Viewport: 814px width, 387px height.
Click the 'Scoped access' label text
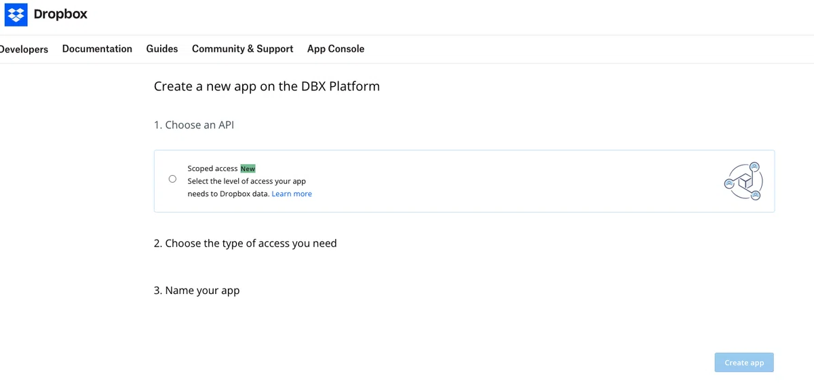(x=212, y=168)
